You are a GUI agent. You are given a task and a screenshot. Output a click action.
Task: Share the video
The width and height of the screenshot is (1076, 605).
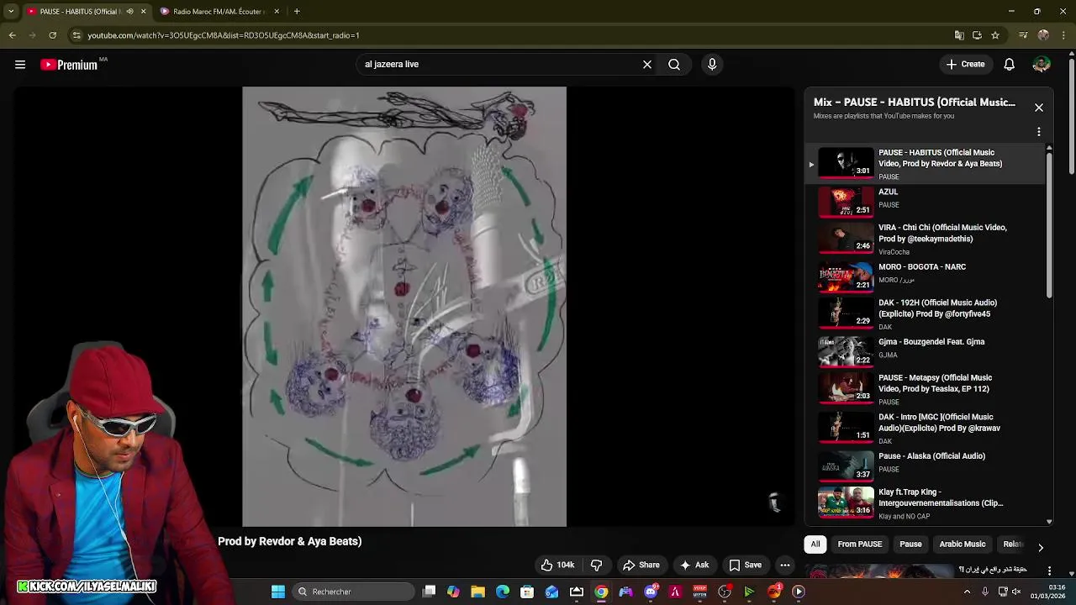[x=641, y=566]
